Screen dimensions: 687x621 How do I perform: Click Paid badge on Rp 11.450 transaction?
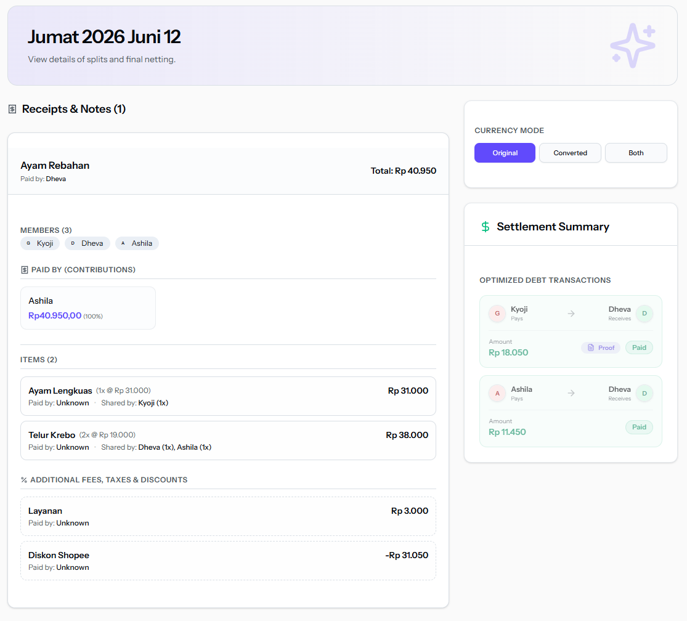[x=639, y=427]
